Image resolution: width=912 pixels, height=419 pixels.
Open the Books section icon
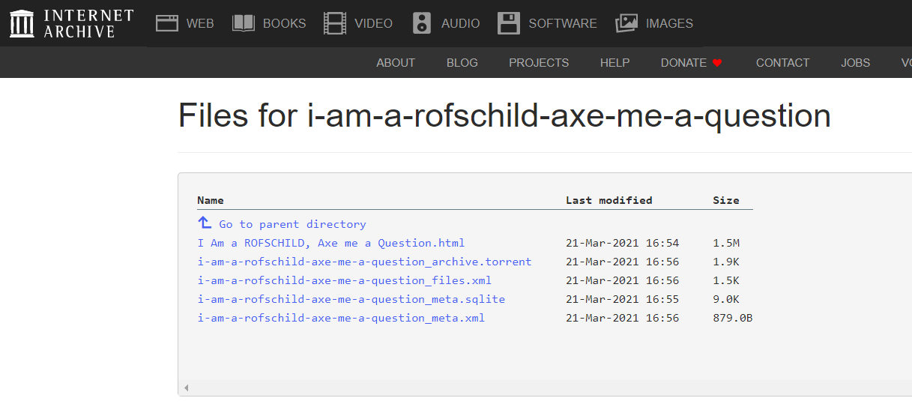pos(244,23)
